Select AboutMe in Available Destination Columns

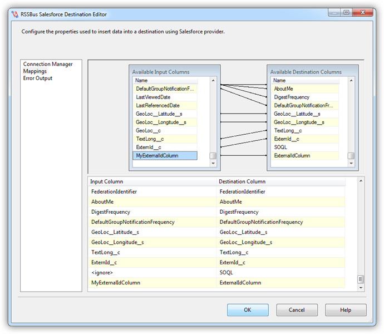tap(305, 89)
